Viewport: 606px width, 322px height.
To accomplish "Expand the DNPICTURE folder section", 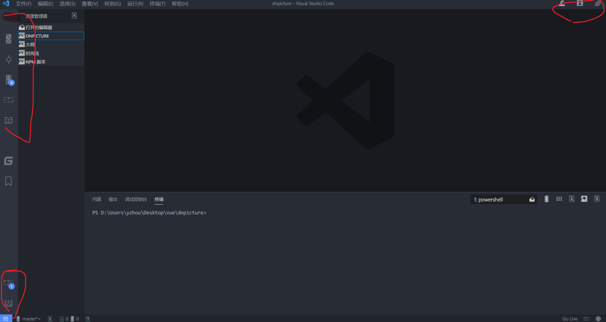I will coord(51,36).
